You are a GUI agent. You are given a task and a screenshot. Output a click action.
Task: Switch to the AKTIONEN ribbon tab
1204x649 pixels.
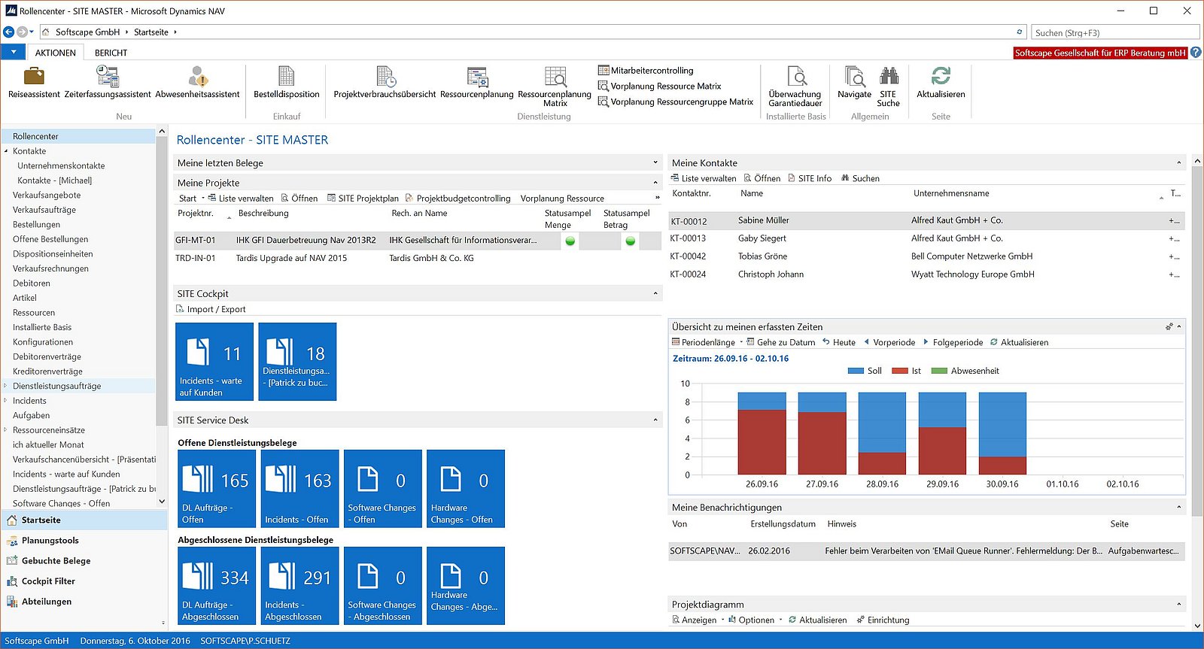point(56,53)
